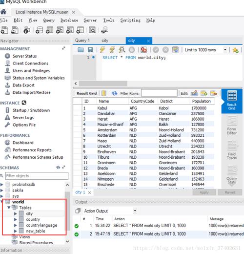Sort by the Population column header

click(202, 101)
